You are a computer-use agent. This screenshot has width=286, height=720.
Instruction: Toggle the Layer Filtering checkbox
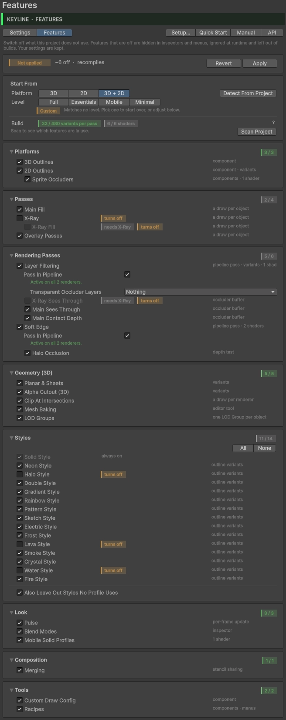pos(20,266)
